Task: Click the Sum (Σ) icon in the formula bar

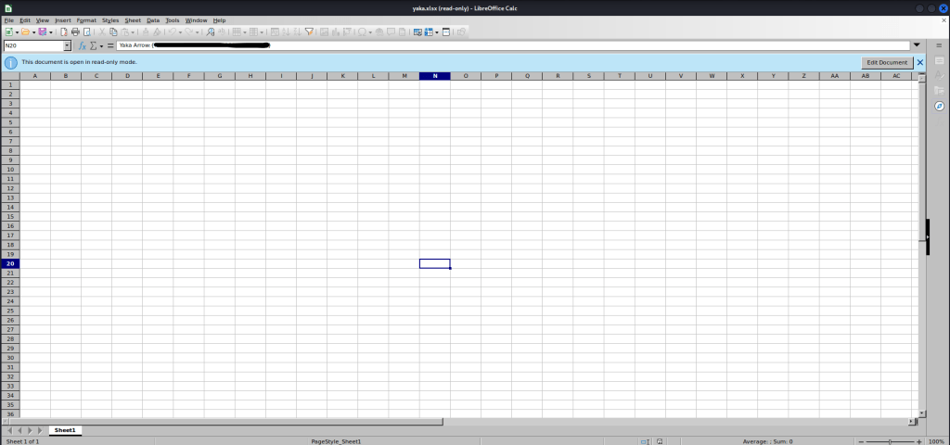Action: (93, 45)
